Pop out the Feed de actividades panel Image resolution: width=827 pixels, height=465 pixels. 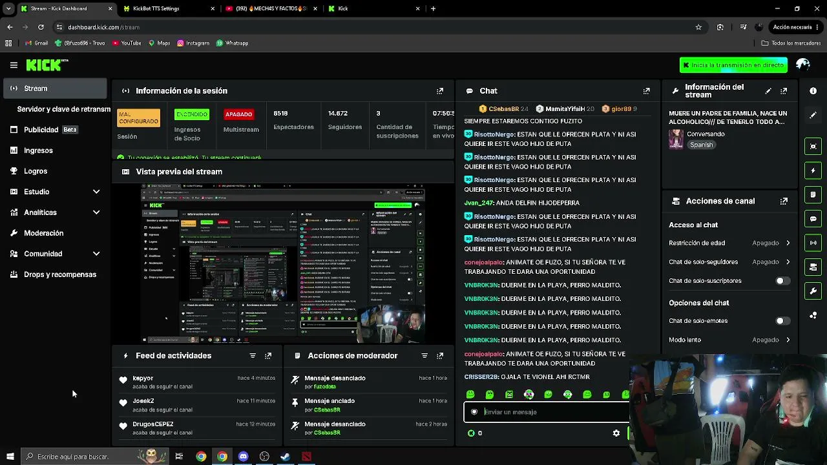(x=268, y=356)
